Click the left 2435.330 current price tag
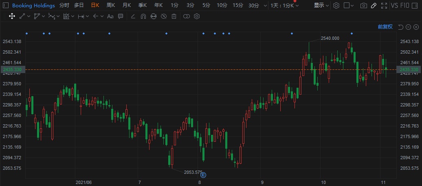Viewport: 422px width, 186px height. tap(13, 69)
